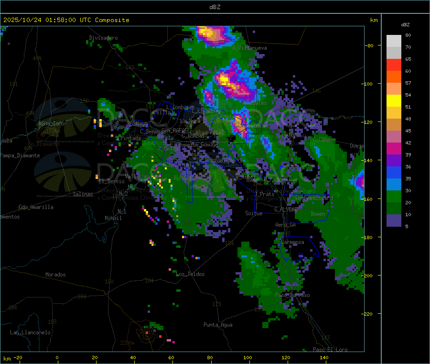
Task: Click the 60 km horizontal axis tick
Action: pos(171,357)
